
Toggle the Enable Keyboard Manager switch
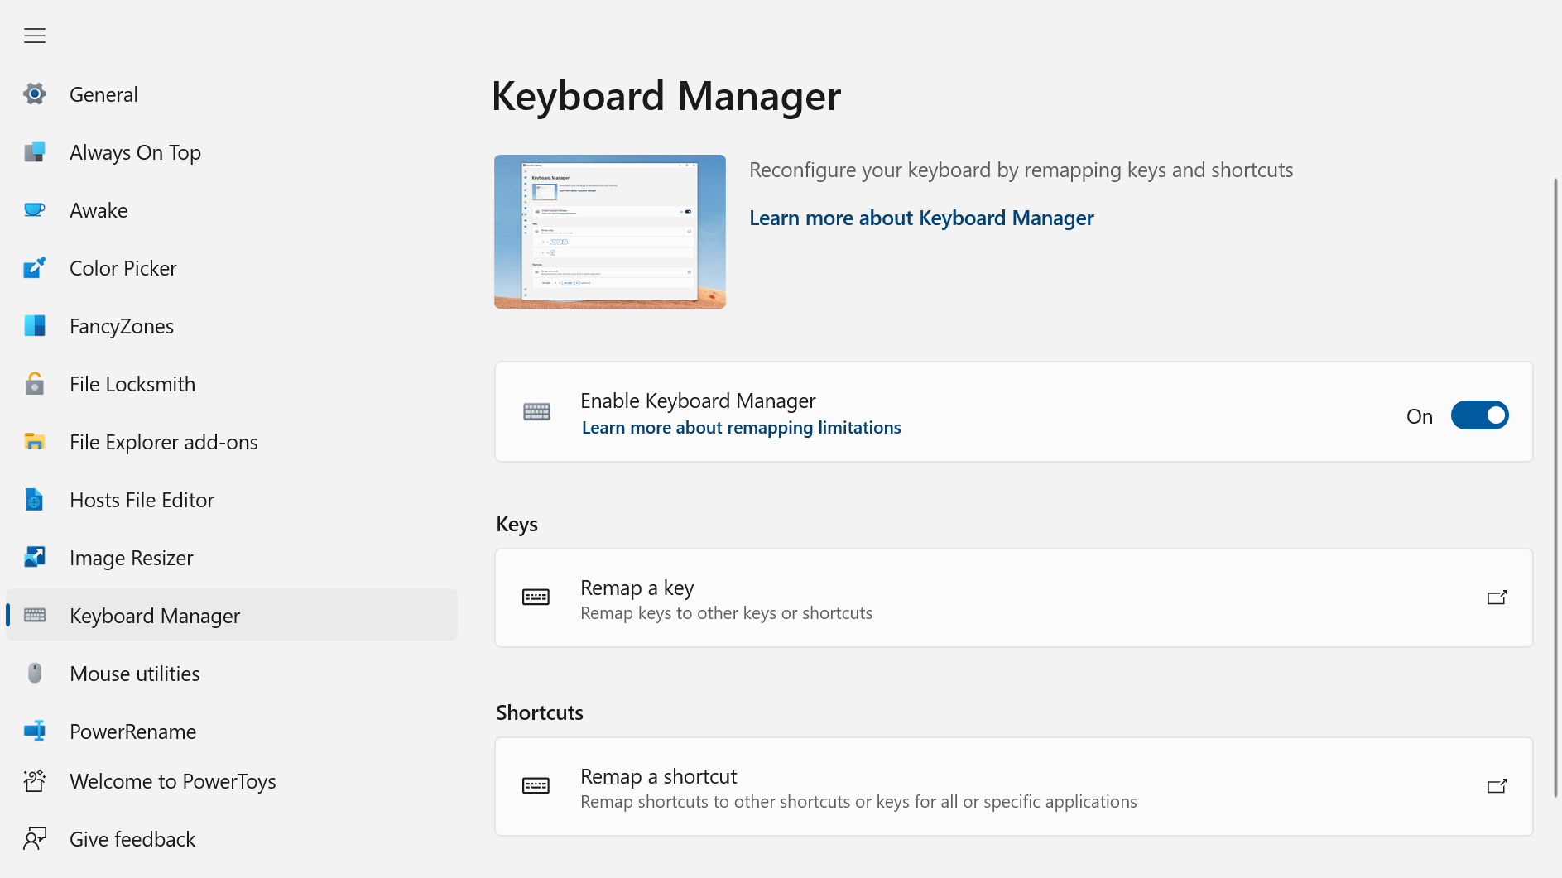1480,415
